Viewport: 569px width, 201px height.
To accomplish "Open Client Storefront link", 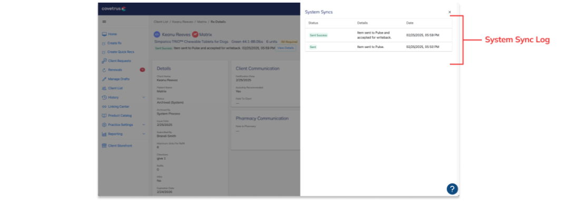I will click(x=120, y=146).
